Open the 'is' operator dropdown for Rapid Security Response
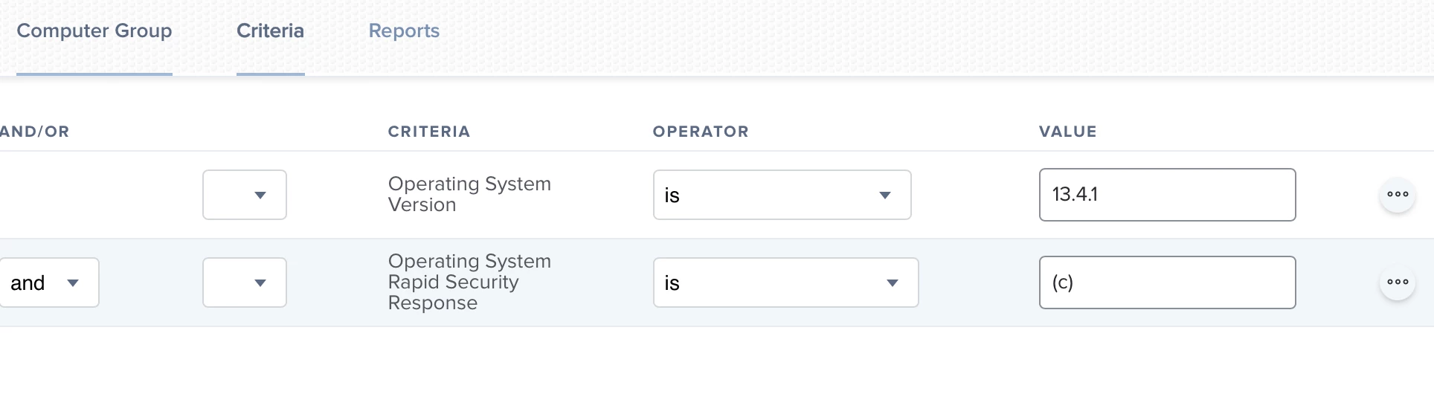 [x=786, y=282]
